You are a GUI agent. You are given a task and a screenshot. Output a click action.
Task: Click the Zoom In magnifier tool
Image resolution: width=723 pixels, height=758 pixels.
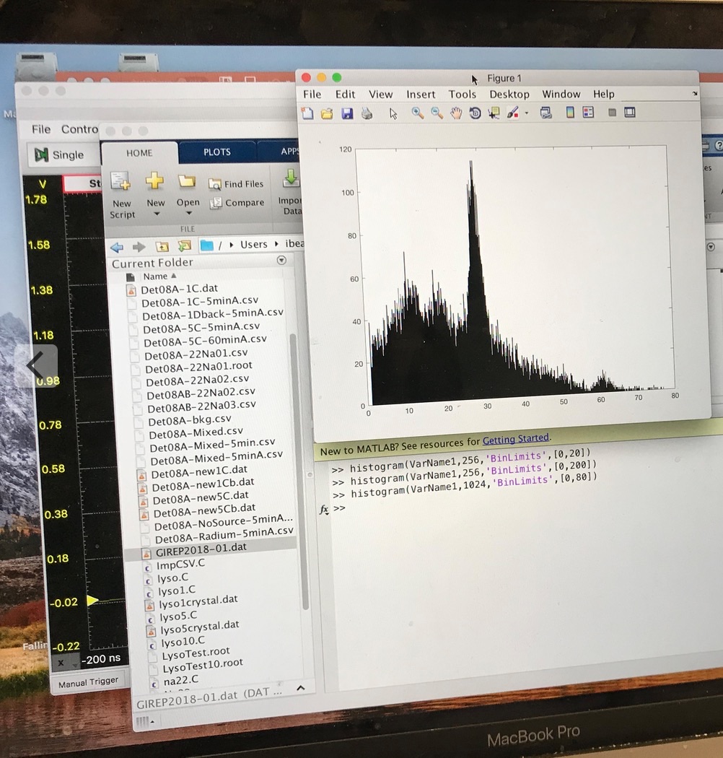[418, 113]
